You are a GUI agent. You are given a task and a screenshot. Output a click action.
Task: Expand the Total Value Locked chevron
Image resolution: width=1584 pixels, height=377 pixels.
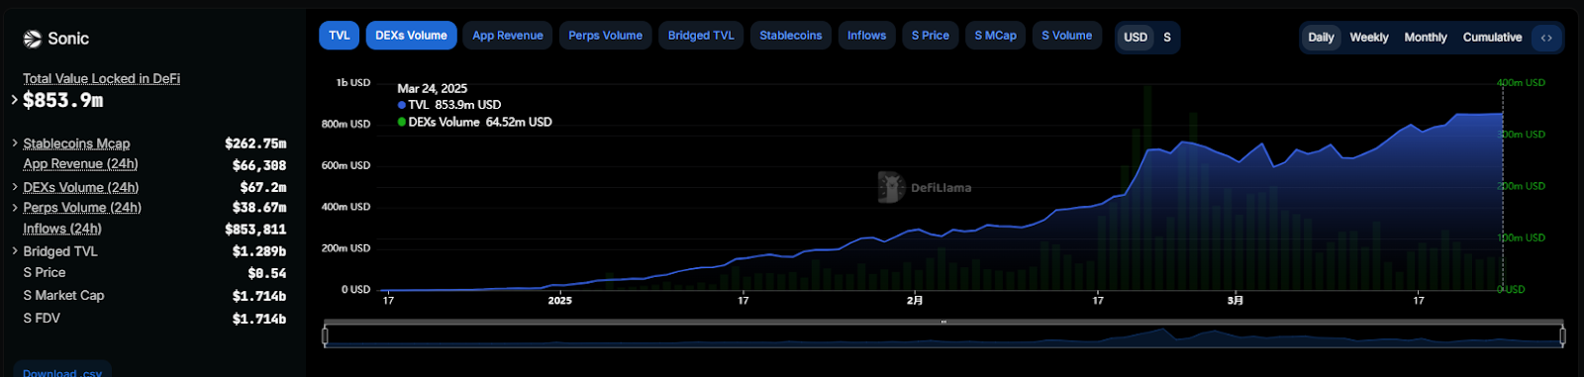(x=14, y=100)
